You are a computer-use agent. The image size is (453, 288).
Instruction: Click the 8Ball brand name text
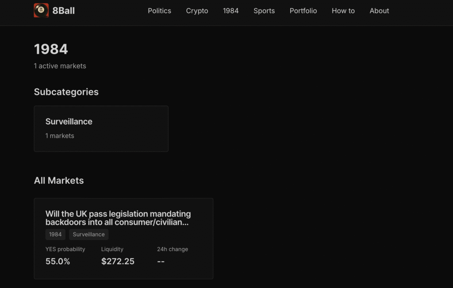click(63, 11)
